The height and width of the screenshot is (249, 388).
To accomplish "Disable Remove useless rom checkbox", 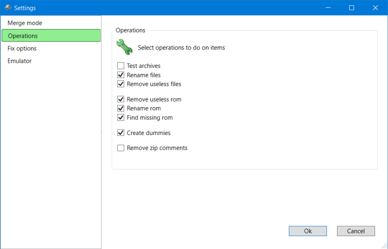I will click(x=121, y=99).
